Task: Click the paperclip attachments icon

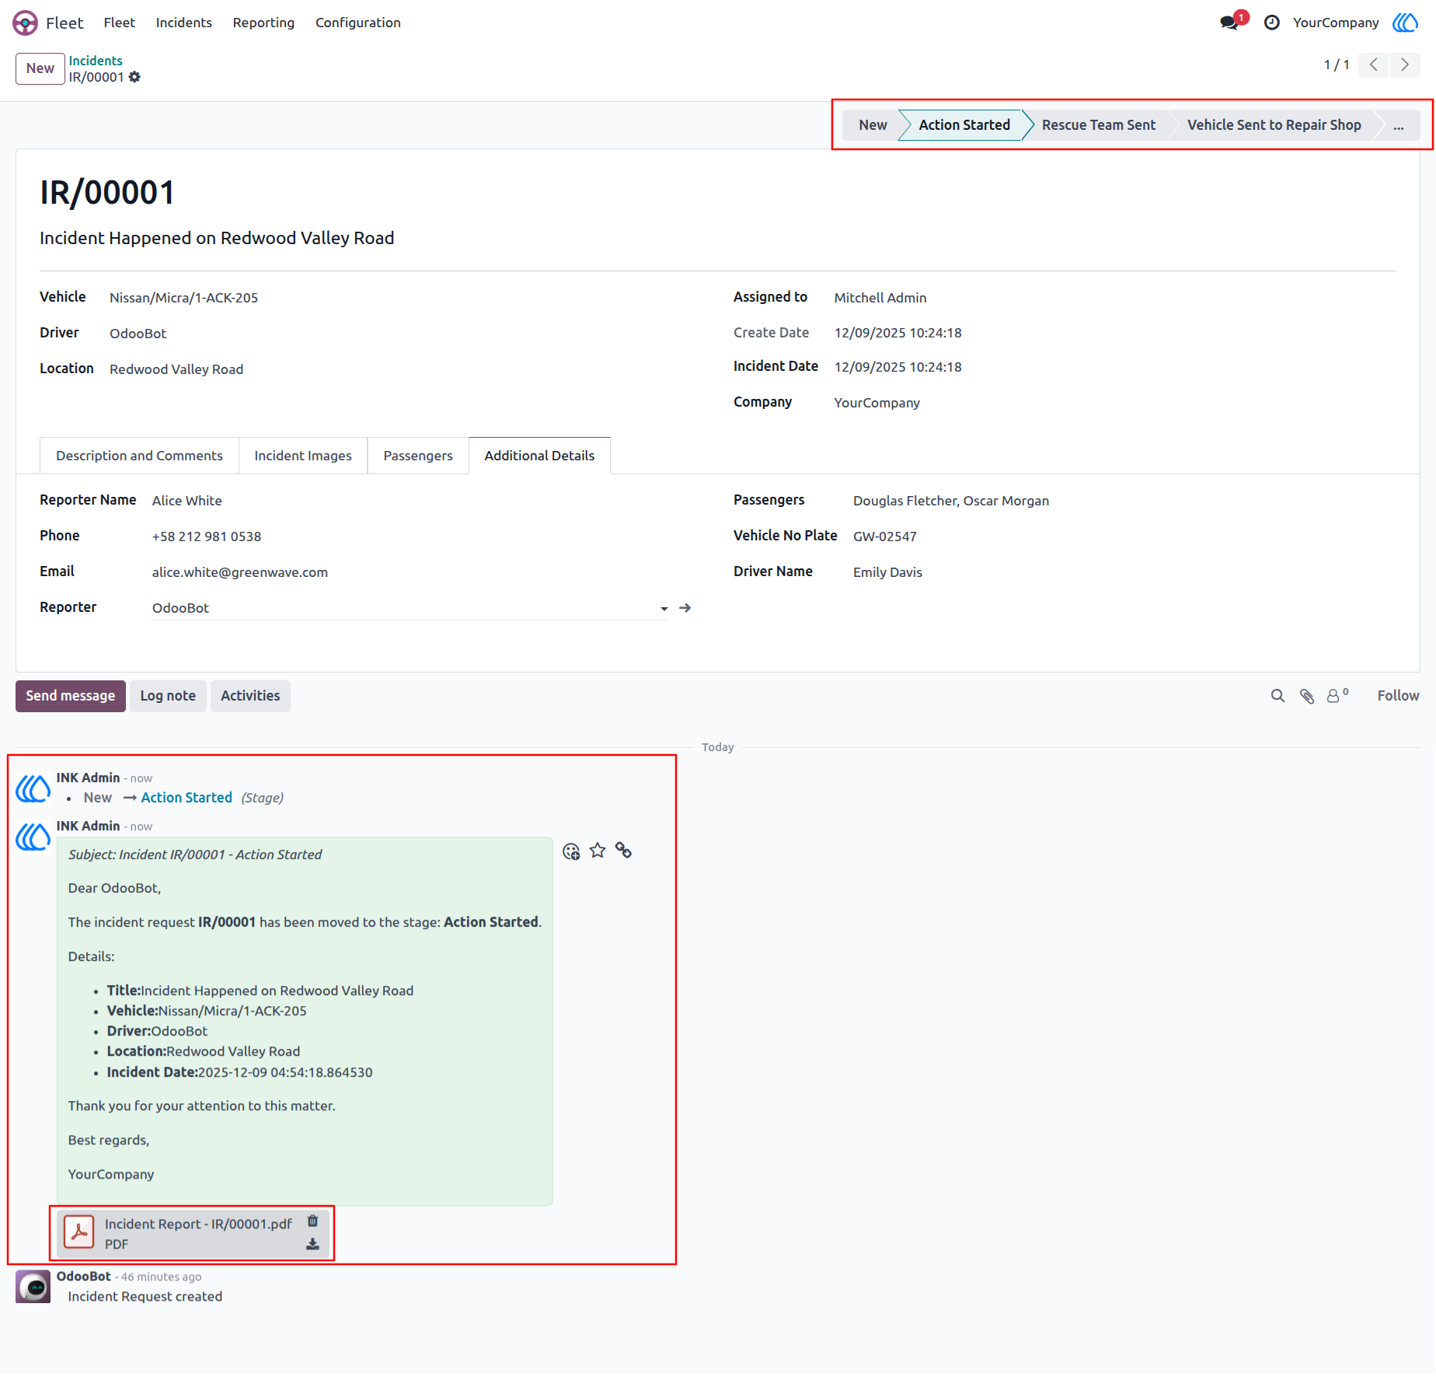Action: (1307, 696)
